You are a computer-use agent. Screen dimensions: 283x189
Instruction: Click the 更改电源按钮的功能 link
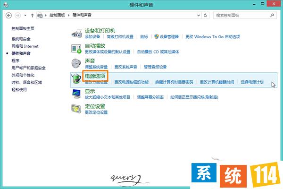pyautogui.click(x=131, y=82)
